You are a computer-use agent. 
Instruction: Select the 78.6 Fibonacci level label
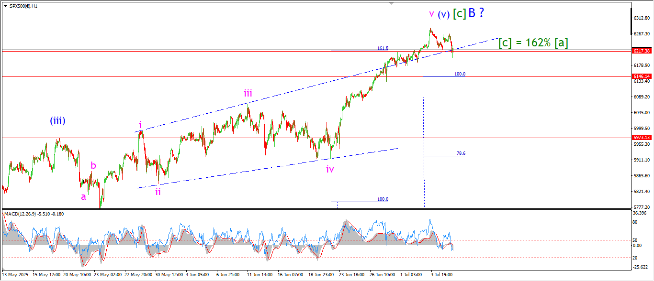tap(461, 153)
